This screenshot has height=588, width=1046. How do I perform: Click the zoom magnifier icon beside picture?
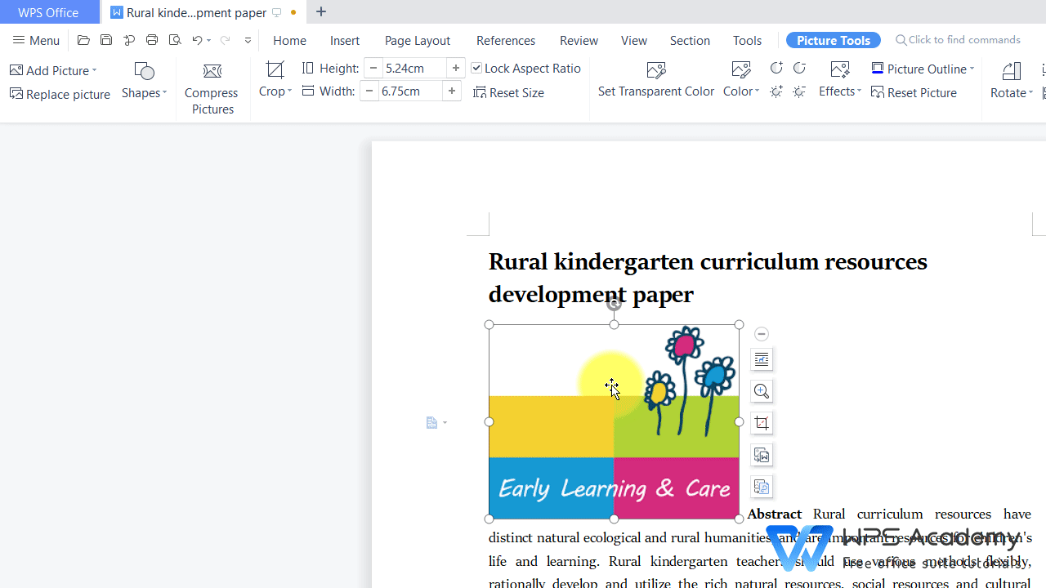762,391
